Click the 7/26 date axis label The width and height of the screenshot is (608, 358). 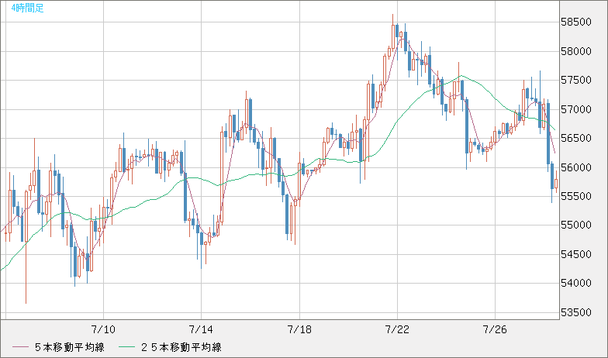tap(495, 329)
